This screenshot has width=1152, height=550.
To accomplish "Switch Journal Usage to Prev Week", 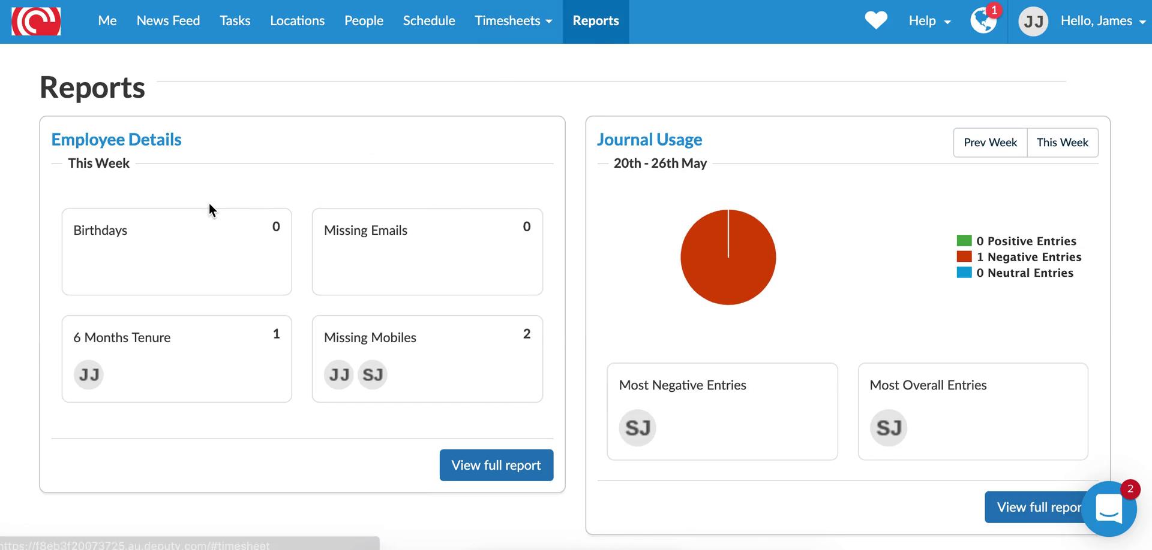I will tap(990, 143).
